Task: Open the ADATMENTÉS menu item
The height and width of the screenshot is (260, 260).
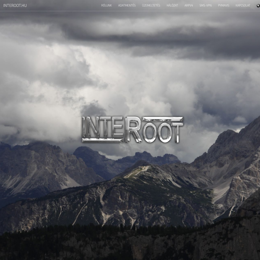Action: [127, 6]
